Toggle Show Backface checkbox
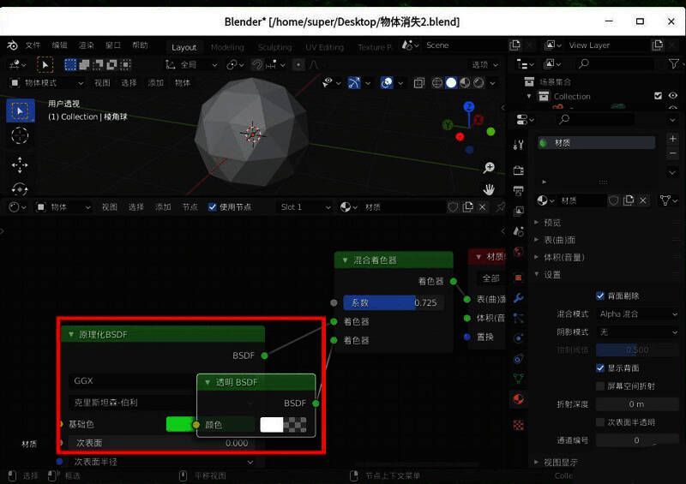Image resolution: width=686 pixels, height=484 pixels. (600, 367)
